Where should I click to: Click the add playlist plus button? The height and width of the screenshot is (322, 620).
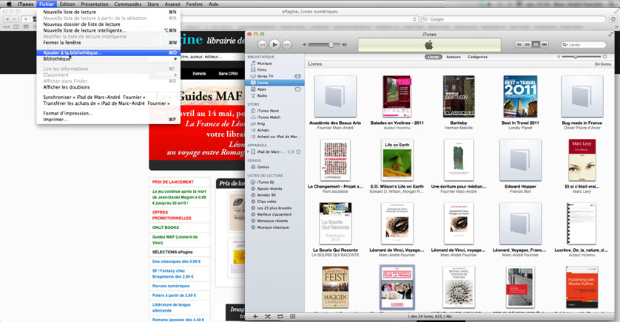(255, 317)
